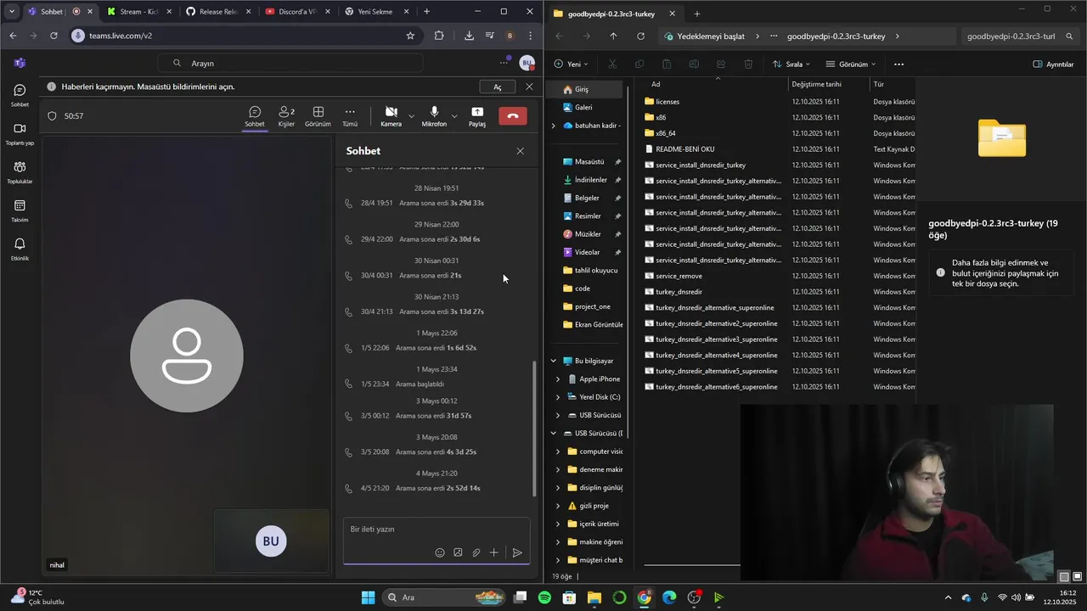
Task: Open Topluluklar in Teams sidebar
Action: point(20,172)
